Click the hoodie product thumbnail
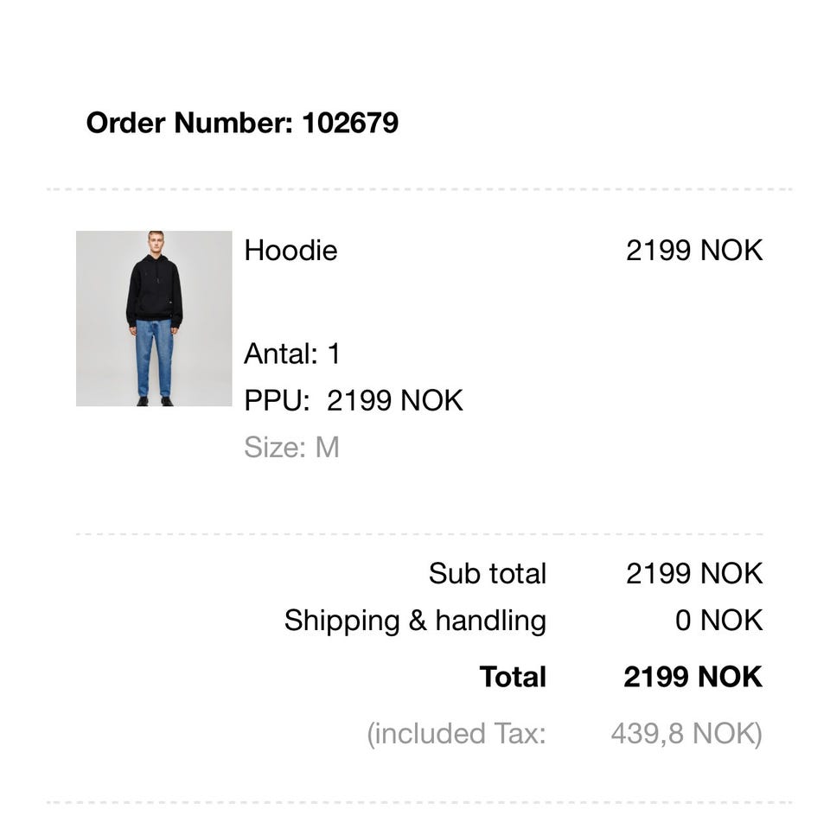This screenshot has width=830, height=835. tap(154, 318)
